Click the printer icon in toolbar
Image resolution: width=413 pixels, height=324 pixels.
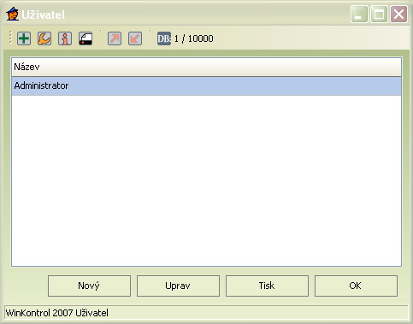coord(86,38)
